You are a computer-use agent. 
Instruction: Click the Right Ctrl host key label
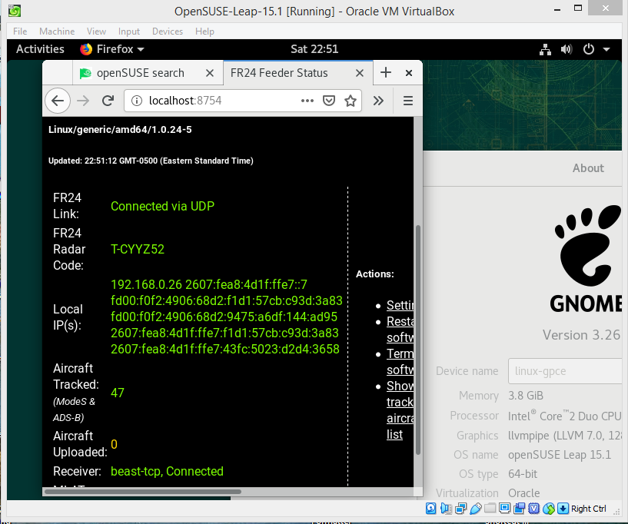pos(588,509)
